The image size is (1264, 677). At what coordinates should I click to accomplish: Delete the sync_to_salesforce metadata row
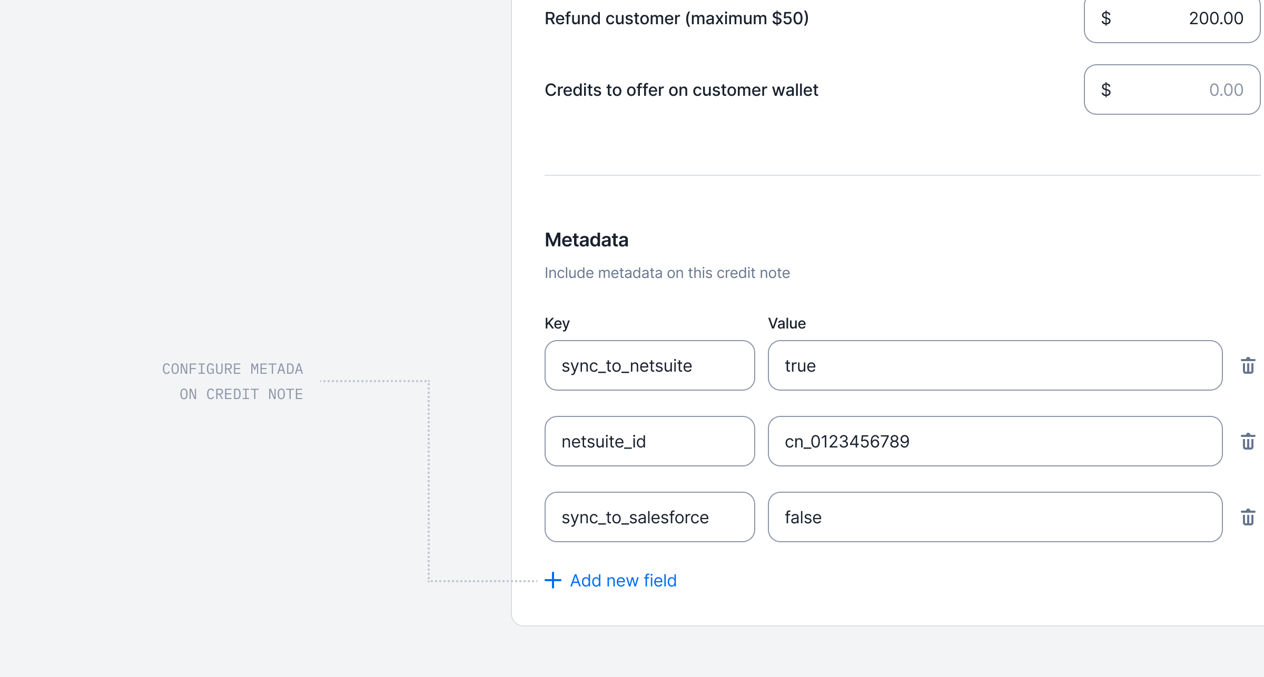point(1248,517)
